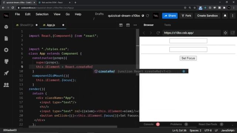Click the quizzical-dream-z10bo sandbox name
This screenshot has width=237, height=133.
124,16
